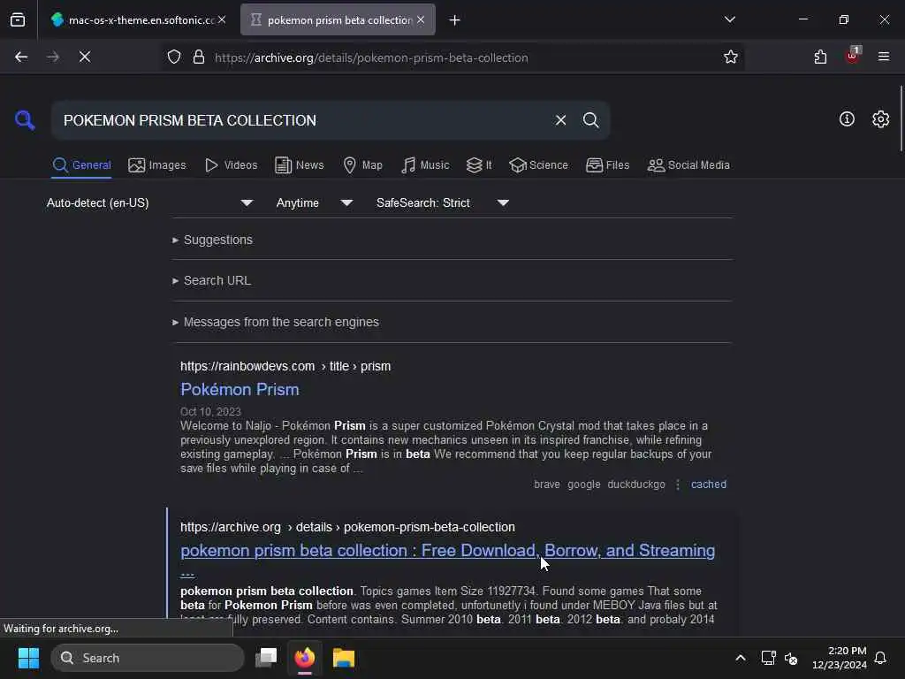Switch to Science search category
Image resolution: width=905 pixels, height=679 pixels.
point(538,165)
